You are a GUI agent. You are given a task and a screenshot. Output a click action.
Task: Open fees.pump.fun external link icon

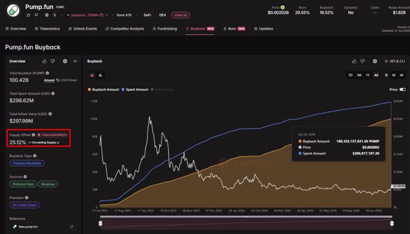[x=72, y=227]
